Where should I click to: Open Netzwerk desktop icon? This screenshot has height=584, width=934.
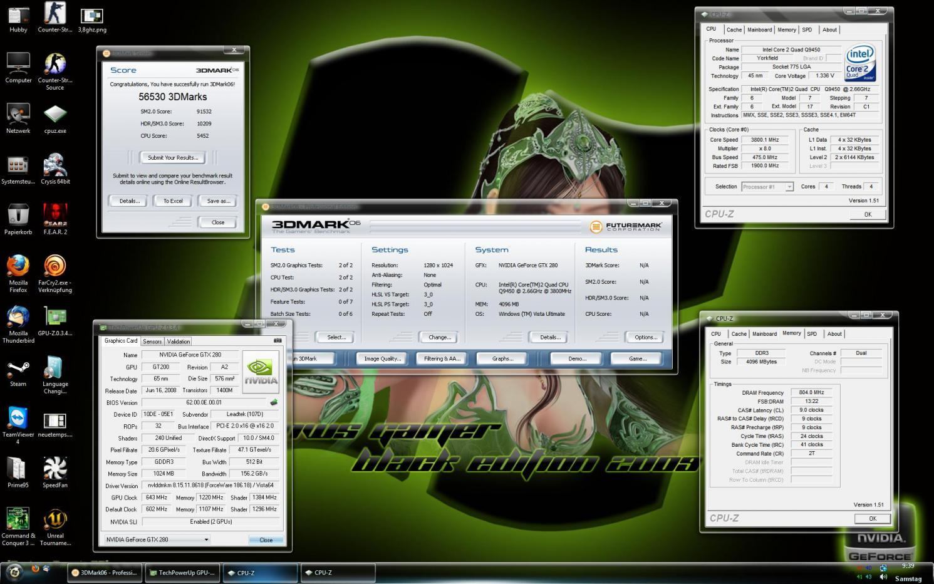coord(18,119)
